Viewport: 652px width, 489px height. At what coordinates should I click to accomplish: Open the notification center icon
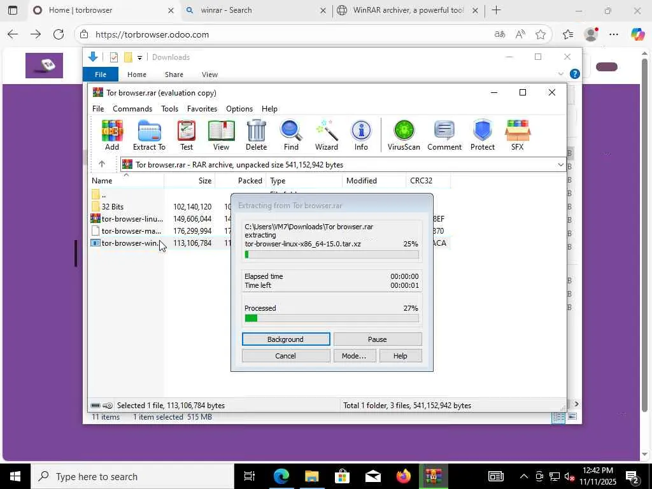(632, 476)
